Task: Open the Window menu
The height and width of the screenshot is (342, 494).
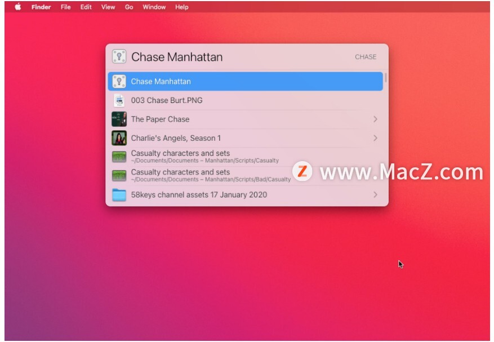Action: click(154, 7)
